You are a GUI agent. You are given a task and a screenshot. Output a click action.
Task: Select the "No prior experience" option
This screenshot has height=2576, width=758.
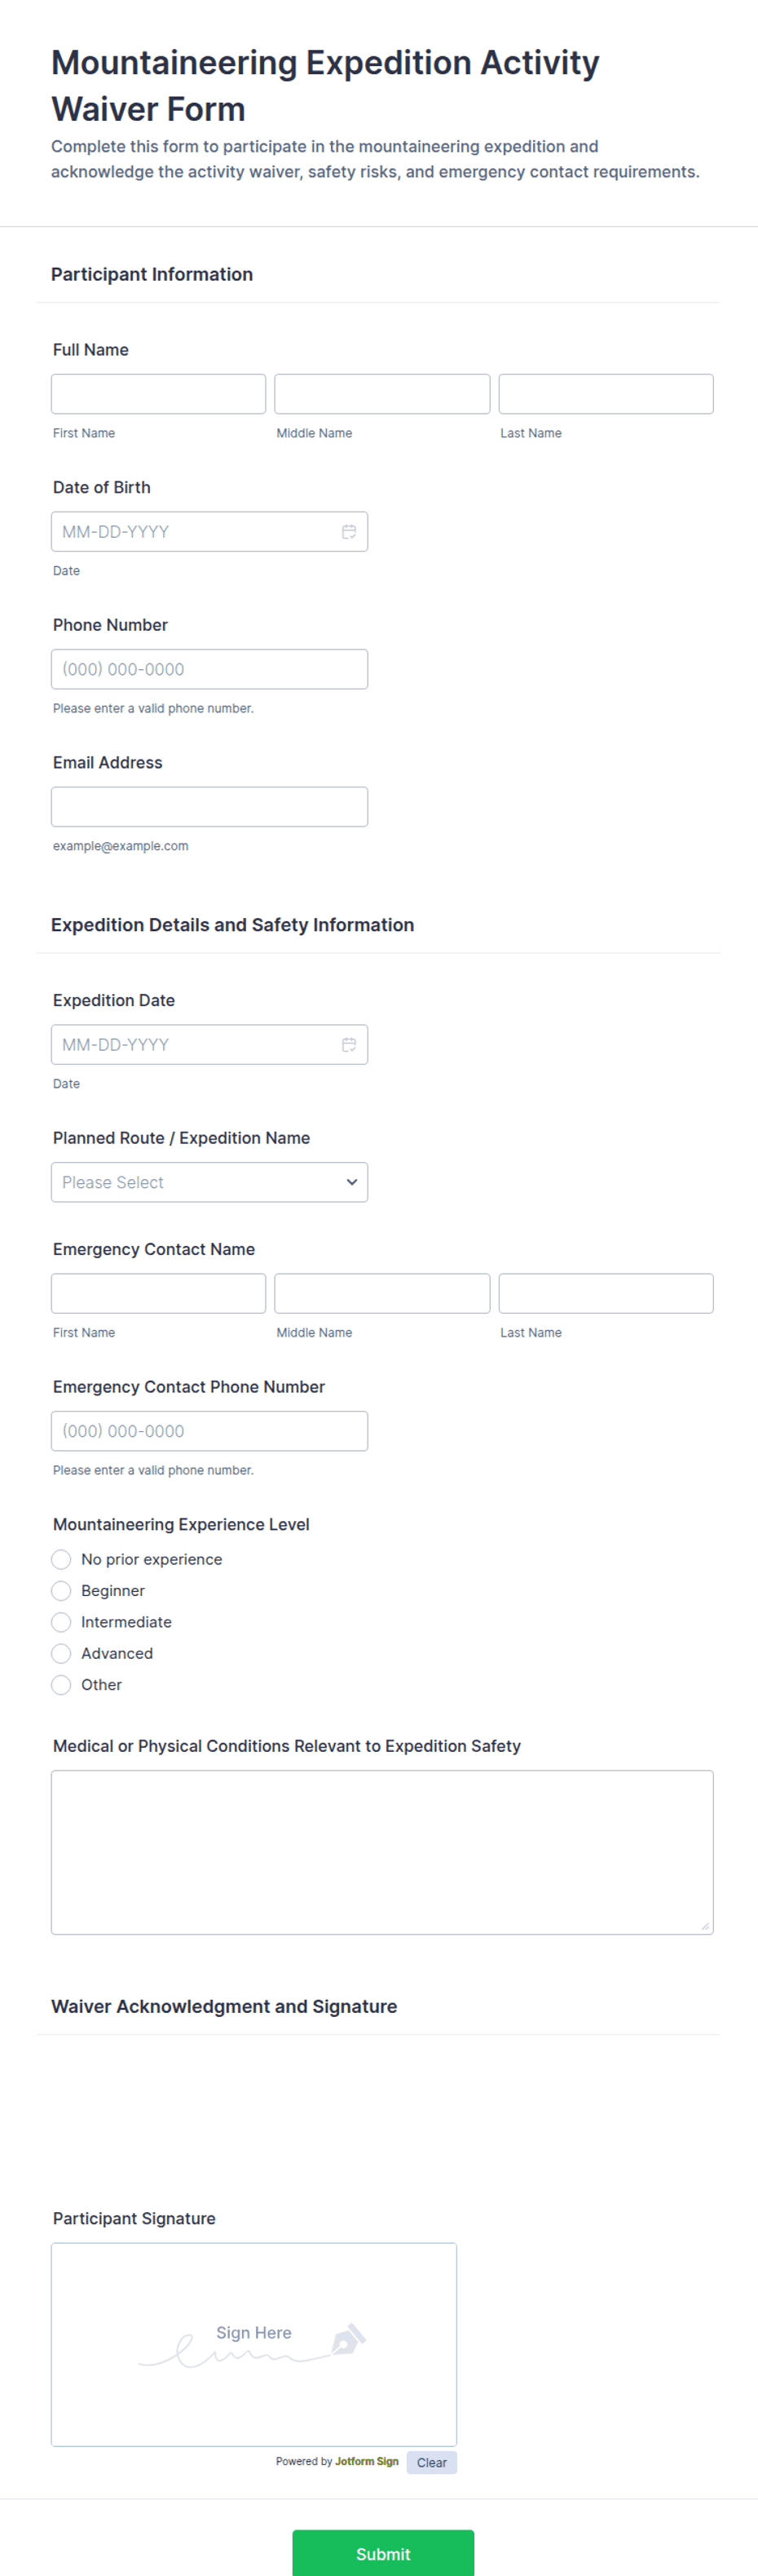coord(61,1559)
